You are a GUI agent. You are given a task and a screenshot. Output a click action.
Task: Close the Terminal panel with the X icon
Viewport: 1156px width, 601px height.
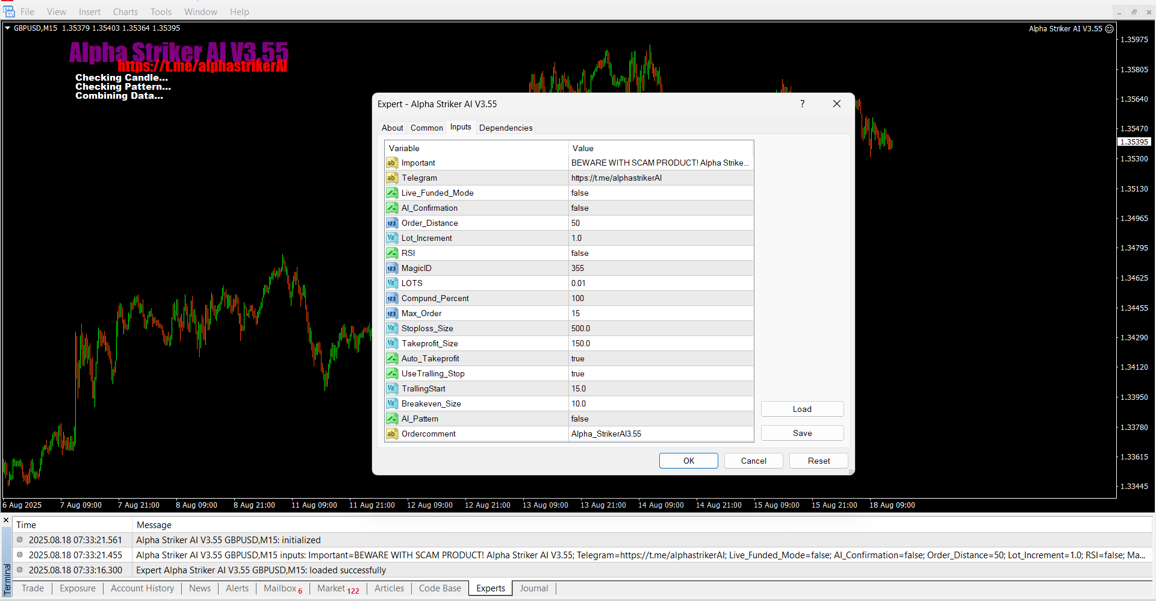(x=6, y=520)
